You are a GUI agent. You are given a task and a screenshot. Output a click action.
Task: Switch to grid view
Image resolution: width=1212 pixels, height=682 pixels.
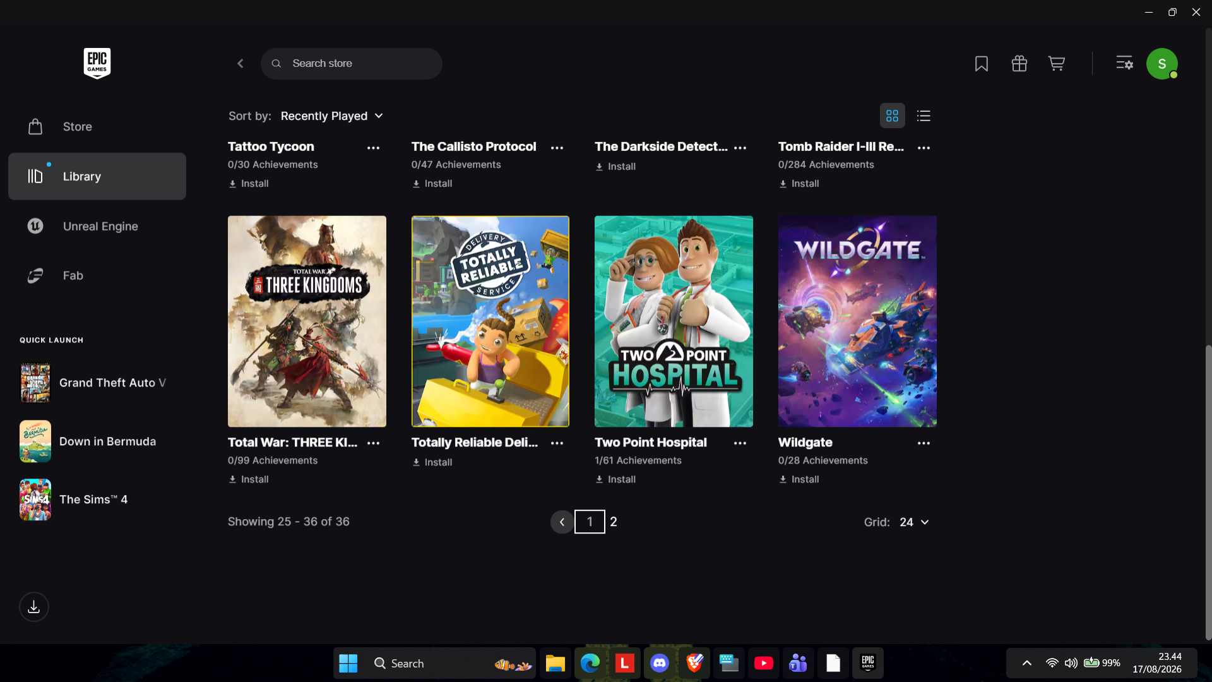point(892,116)
